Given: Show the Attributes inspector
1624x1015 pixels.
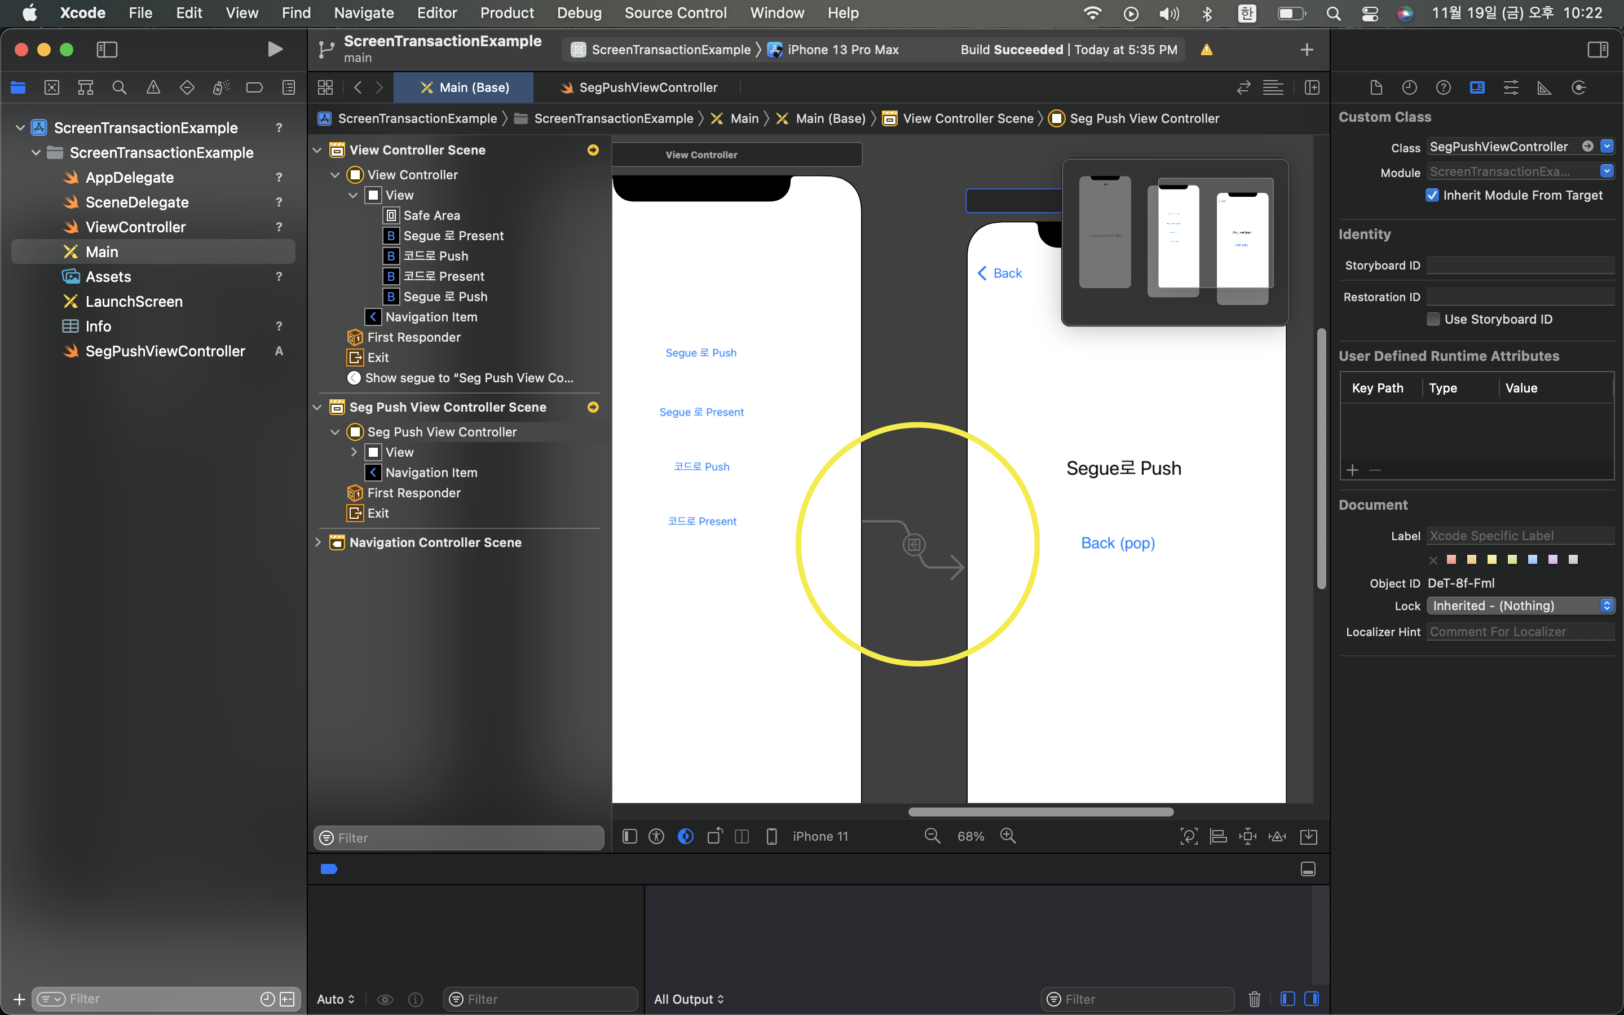Looking at the screenshot, I should 1511,87.
